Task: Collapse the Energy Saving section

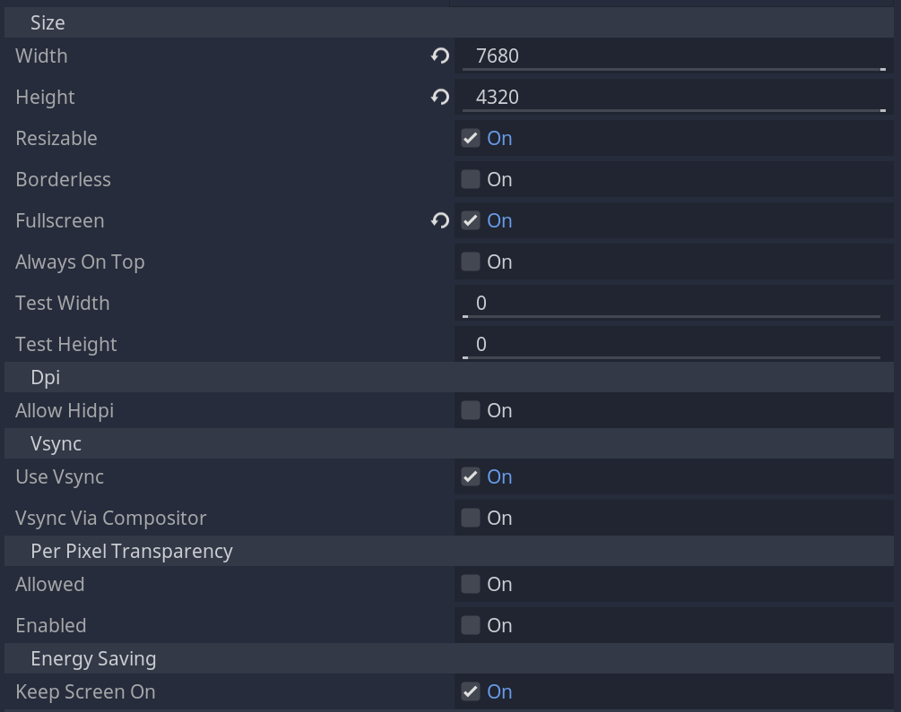Action: click(93, 658)
